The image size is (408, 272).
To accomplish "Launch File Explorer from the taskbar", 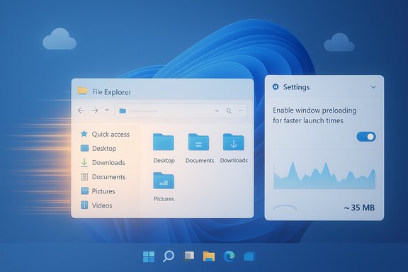I will tap(209, 256).
